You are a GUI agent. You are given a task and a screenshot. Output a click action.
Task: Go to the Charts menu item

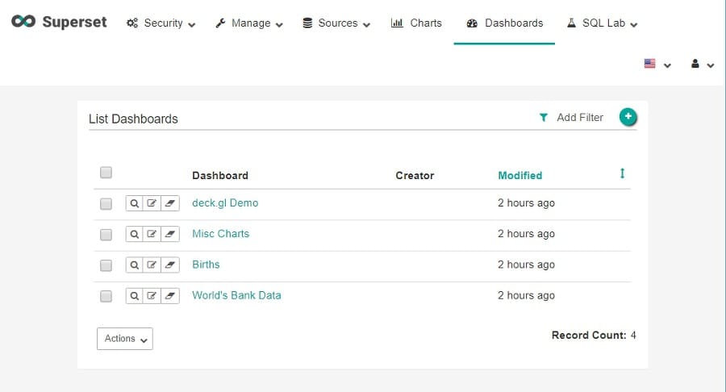416,23
